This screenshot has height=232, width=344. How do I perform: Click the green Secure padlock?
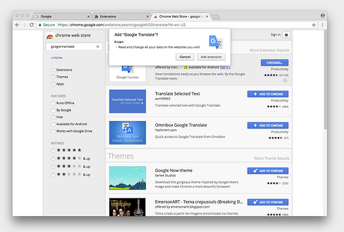(40, 25)
